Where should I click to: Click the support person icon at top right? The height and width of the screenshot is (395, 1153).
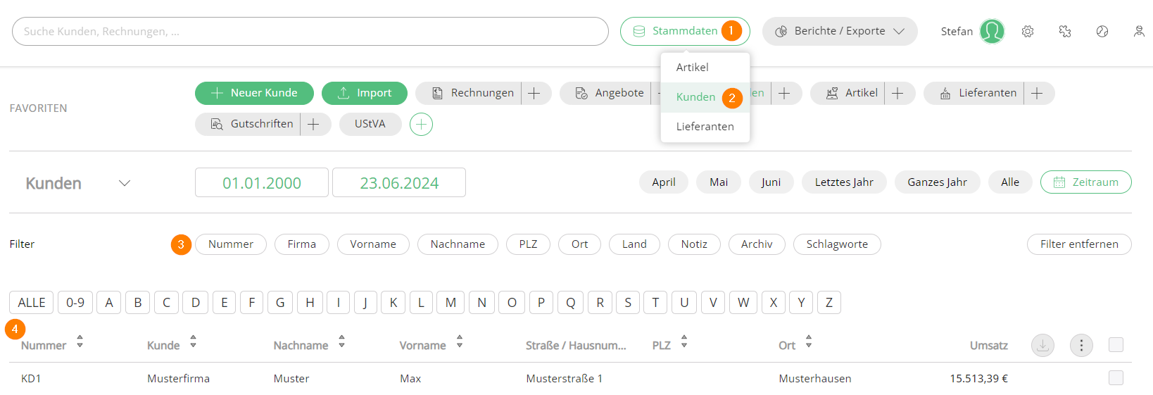click(1139, 32)
